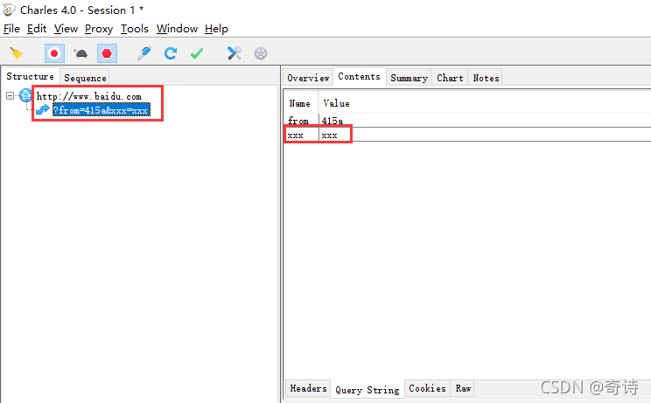This screenshot has width=651, height=403.
Task: Click the blue arrow request icon
Action: tap(42, 110)
